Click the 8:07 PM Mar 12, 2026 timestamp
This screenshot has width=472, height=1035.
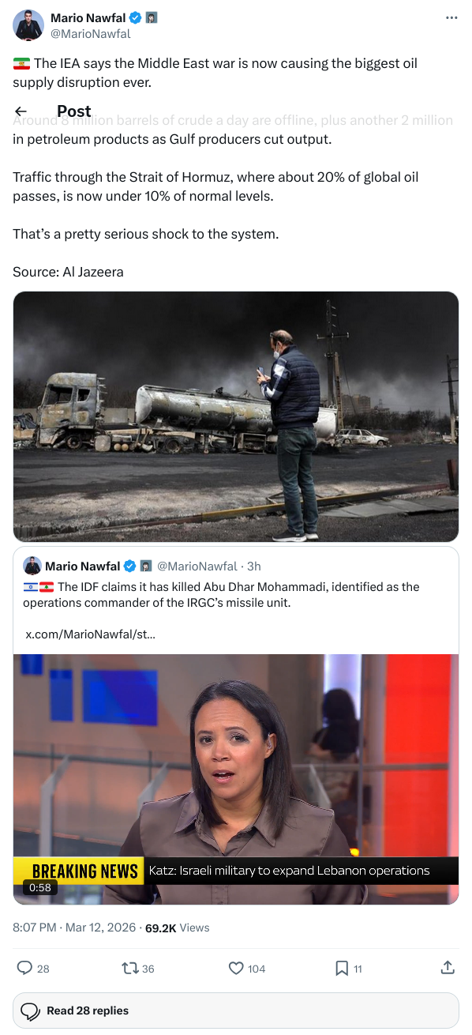click(x=76, y=928)
